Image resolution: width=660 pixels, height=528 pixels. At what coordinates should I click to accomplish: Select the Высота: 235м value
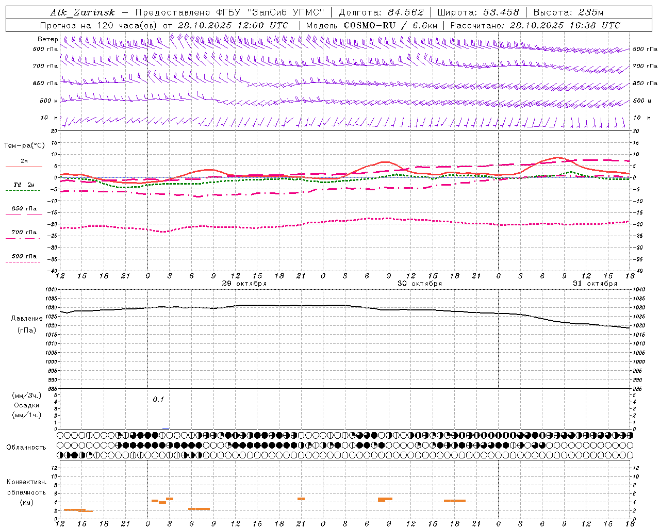click(568, 12)
